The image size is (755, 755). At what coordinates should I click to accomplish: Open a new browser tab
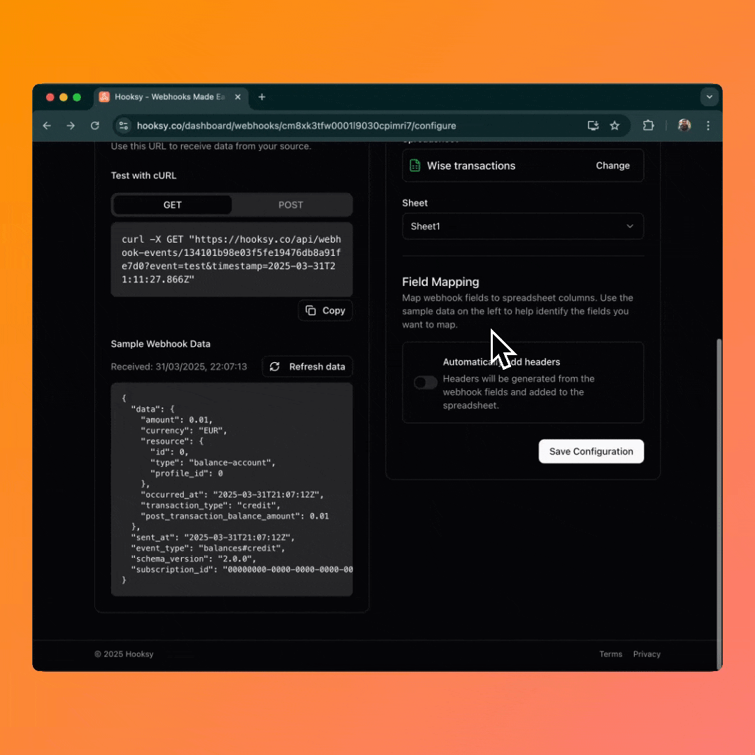tap(261, 96)
